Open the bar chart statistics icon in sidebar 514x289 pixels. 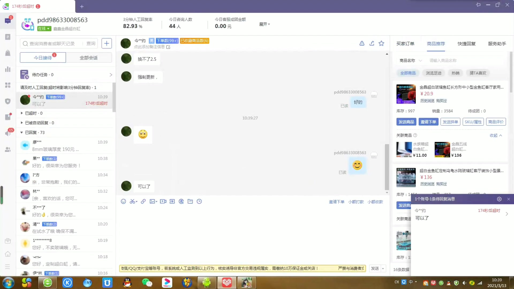coord(8,69)
